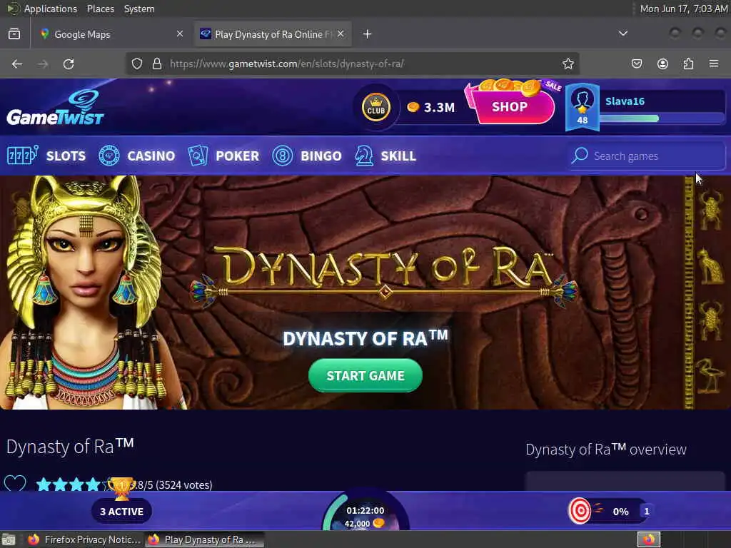Open the Firefox hamburger menu
The width and height of the screenshot is (731, 548).
coord(714,64)
